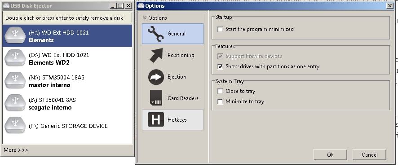Select the Elements (H:\) drive icon
Image resolution: width=398 pixels, height=167 pixels.
pos(15,35)
